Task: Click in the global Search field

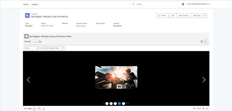Action: (155, 4)
